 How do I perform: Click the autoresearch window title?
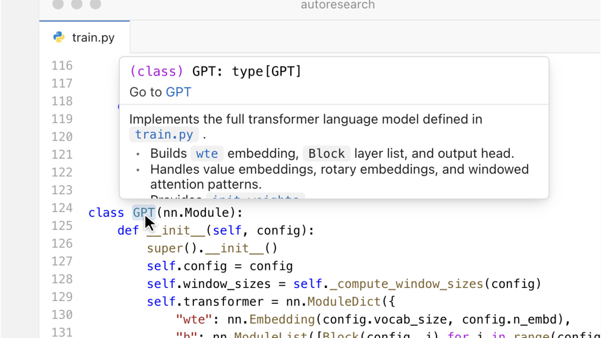click(x=338, y=6)
